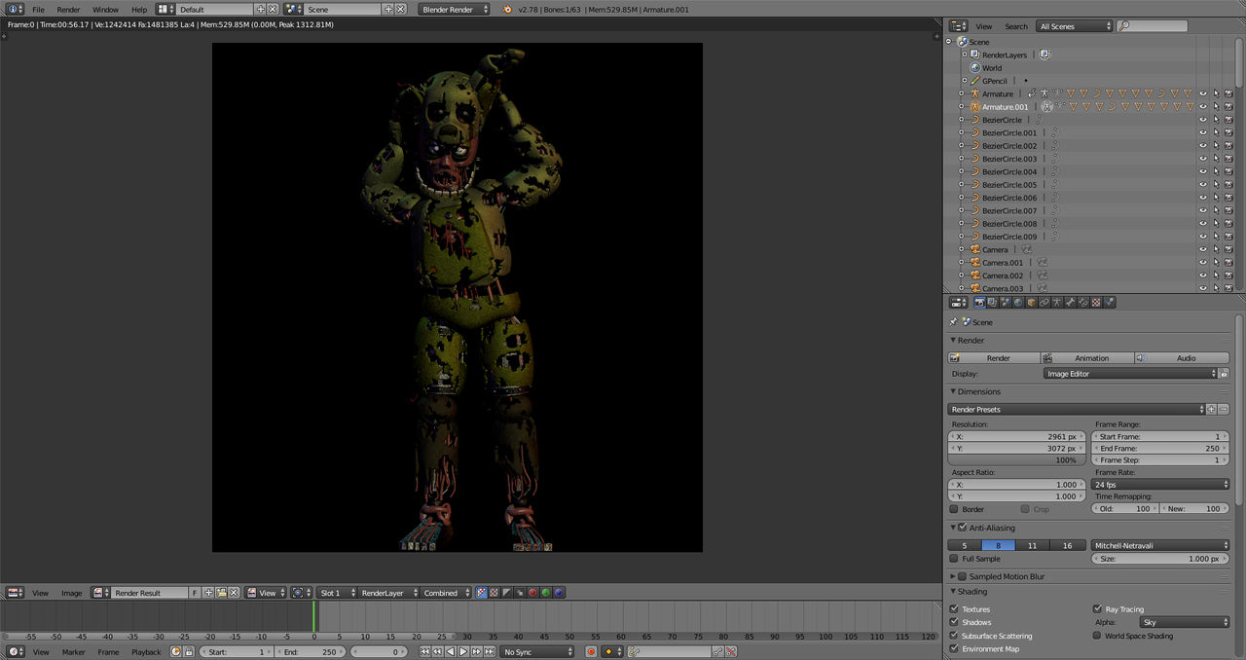1246x660 pixels.
Task: Open the Render properties tab camera icon
Action: (x=979, y=303)
